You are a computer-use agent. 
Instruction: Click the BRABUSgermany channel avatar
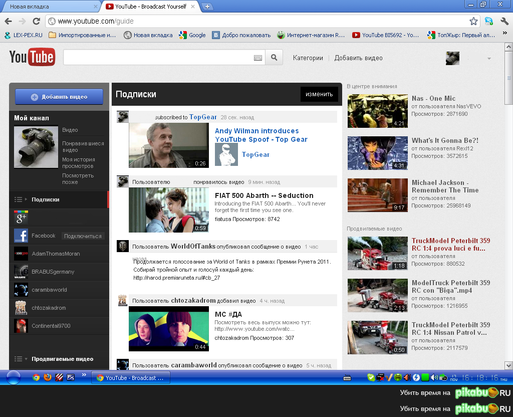click(x=21, y=271)
